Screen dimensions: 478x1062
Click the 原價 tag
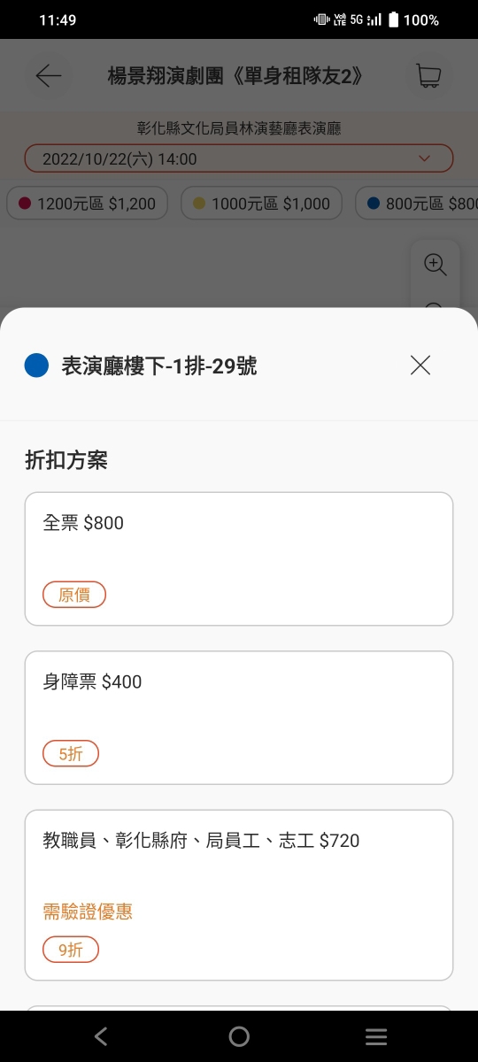(74, 595)
